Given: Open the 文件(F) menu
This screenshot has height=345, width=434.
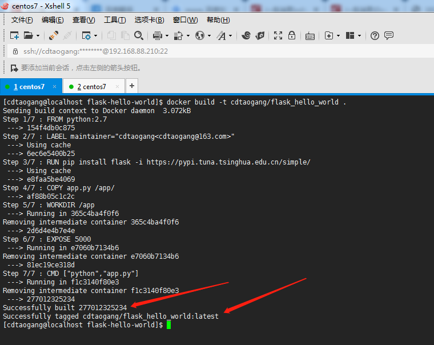Looking at the screenshot, I should point(22,20).
